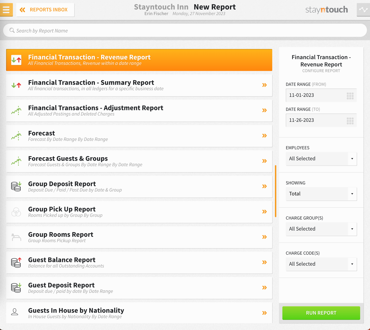Select Group Rooms Report title
Screen dimensions: 370x330
click(60, 234)
